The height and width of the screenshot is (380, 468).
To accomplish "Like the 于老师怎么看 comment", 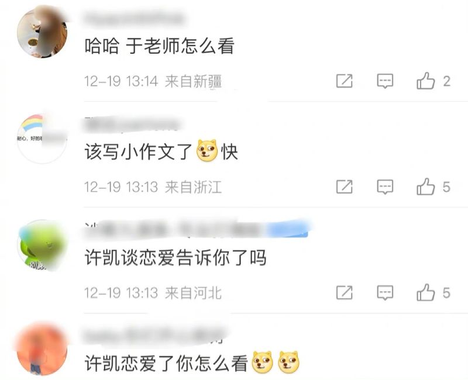I will coord(426,81).
